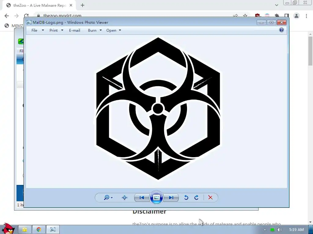This screenshot has width=313, height=234.
Task: Rotate the image counterclockwise
Action: 186,197
